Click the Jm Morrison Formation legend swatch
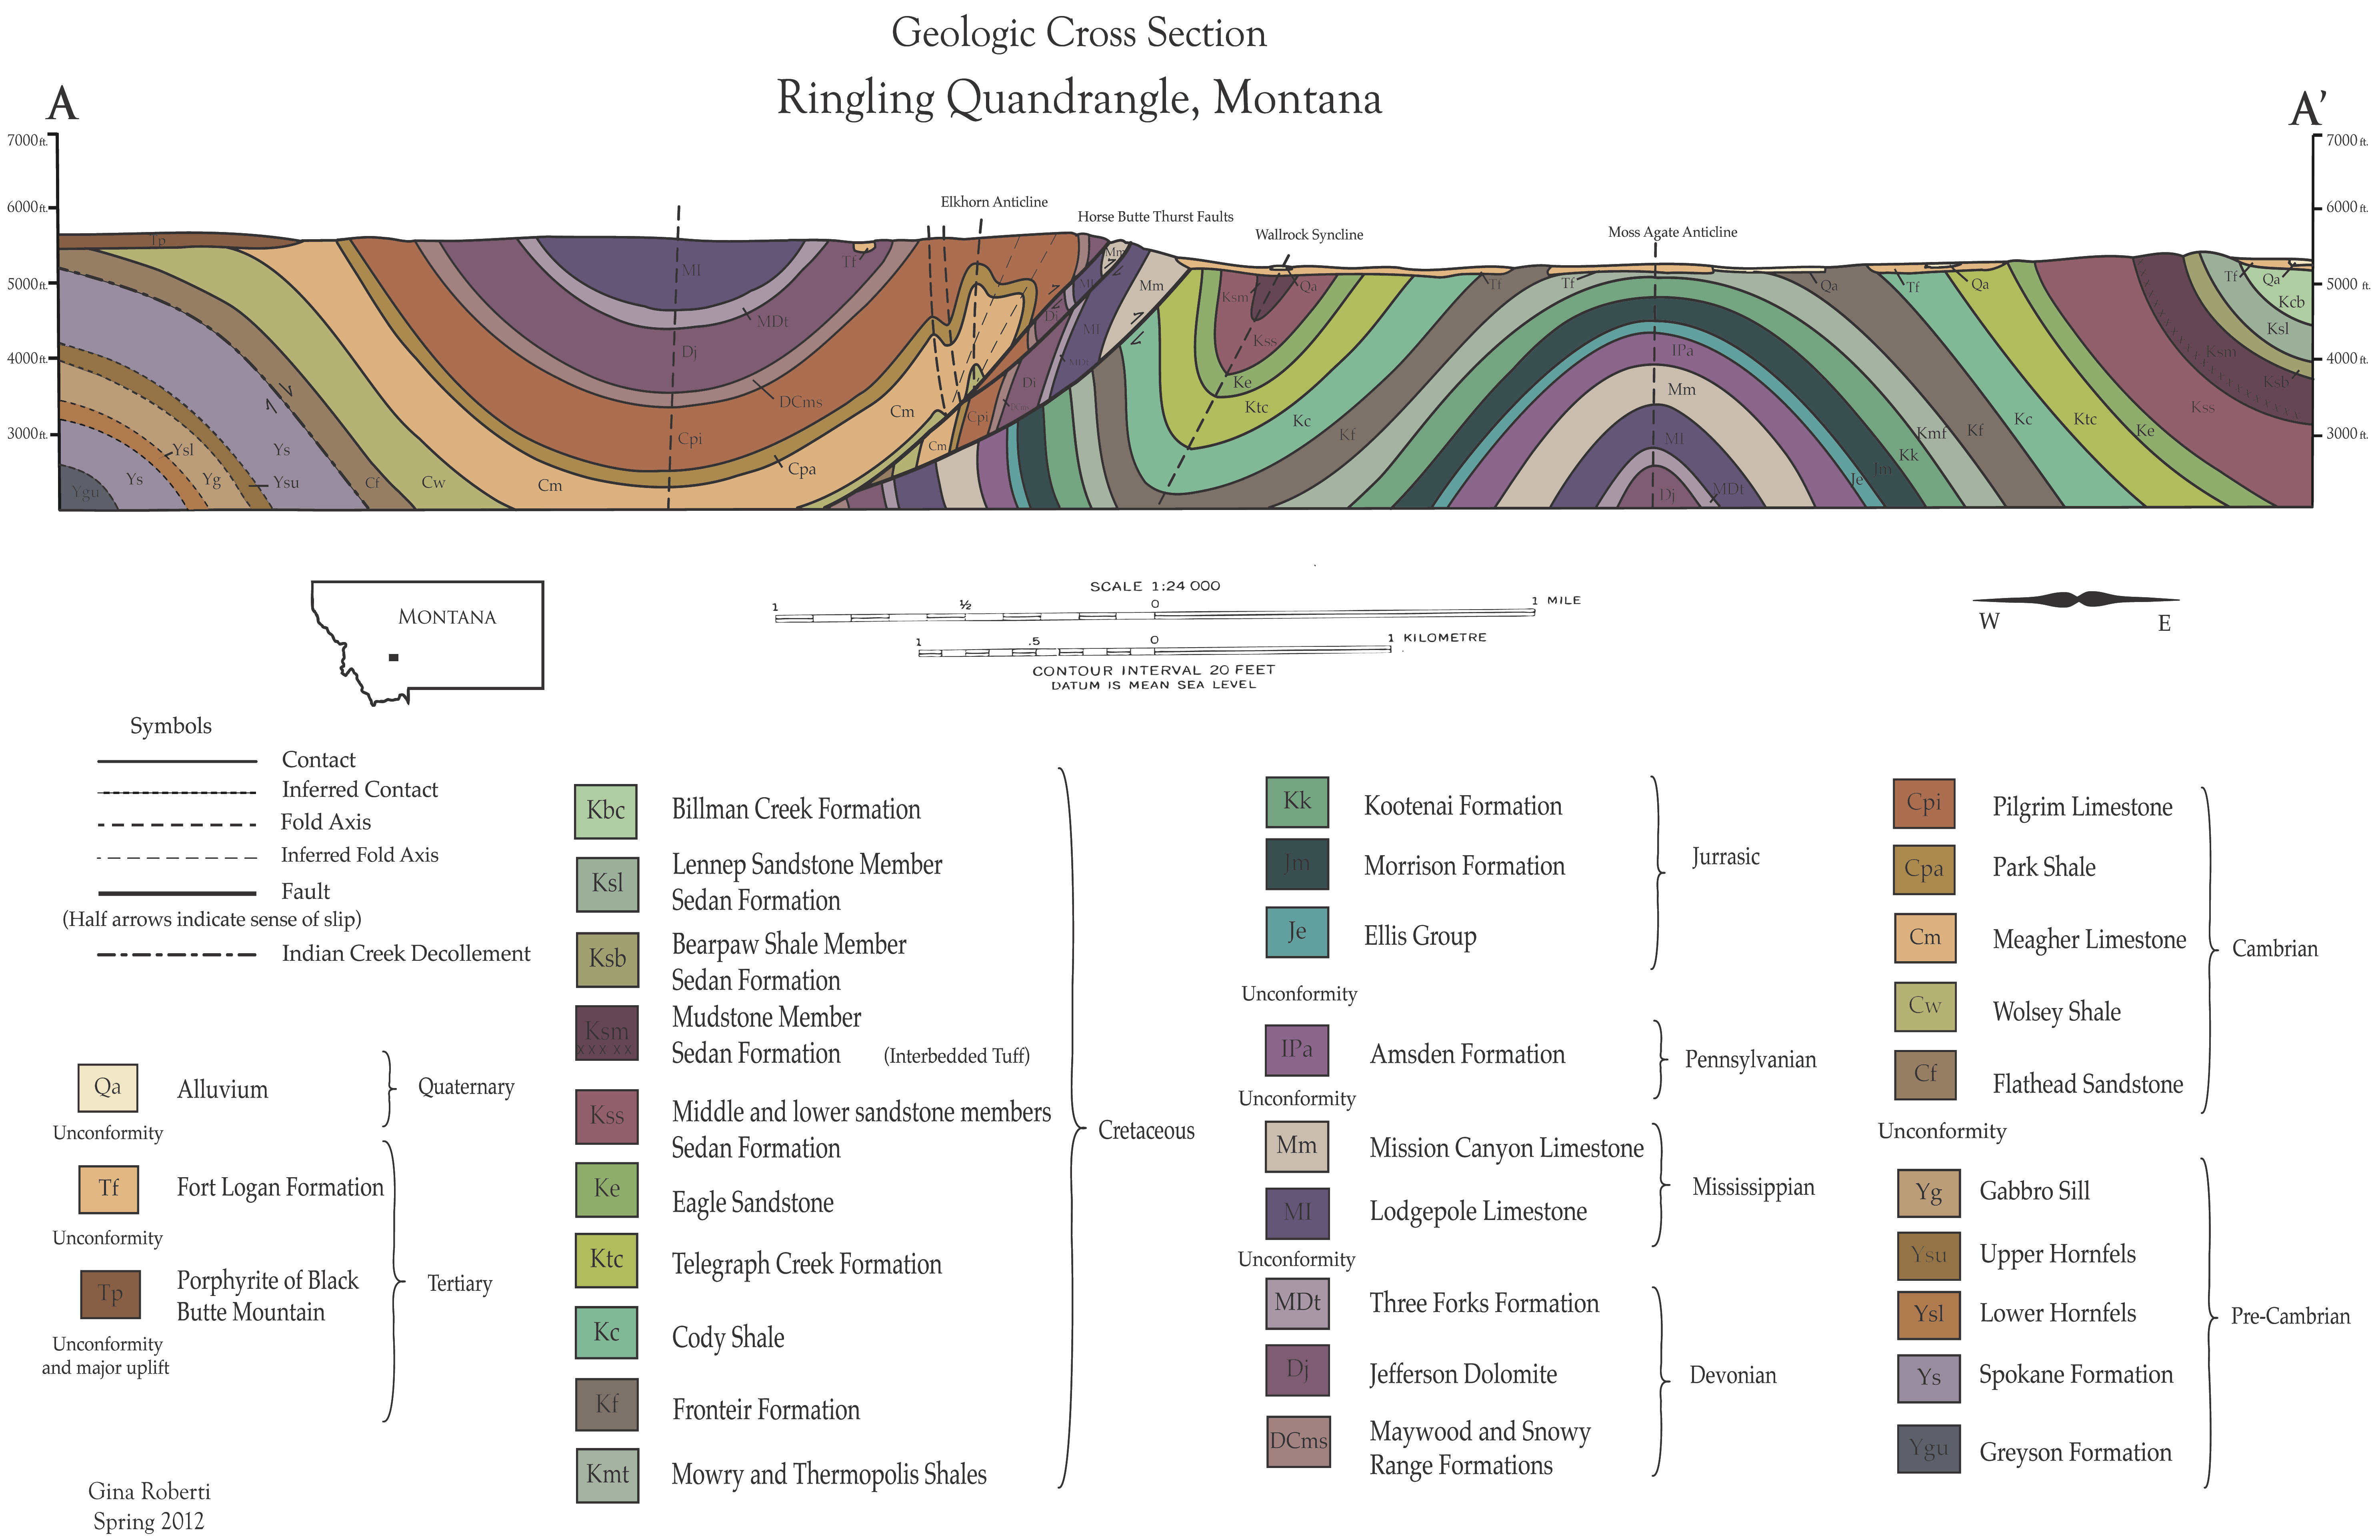The width and height of the screenshot is (2380, 1540). point(1297,864)
